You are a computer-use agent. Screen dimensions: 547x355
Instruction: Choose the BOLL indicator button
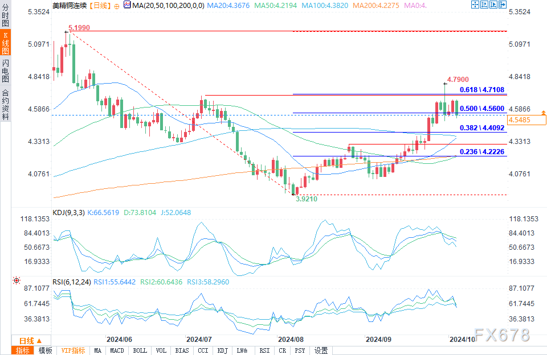(140, 350)
